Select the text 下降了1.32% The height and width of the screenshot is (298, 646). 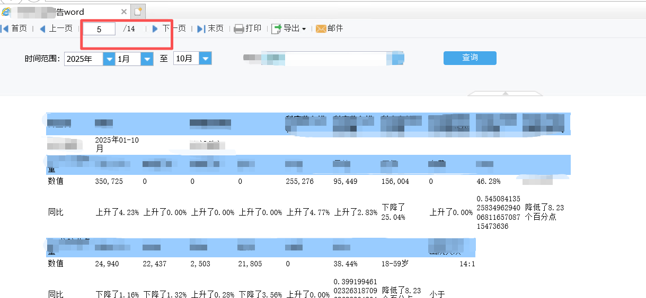tap(165, 294)
